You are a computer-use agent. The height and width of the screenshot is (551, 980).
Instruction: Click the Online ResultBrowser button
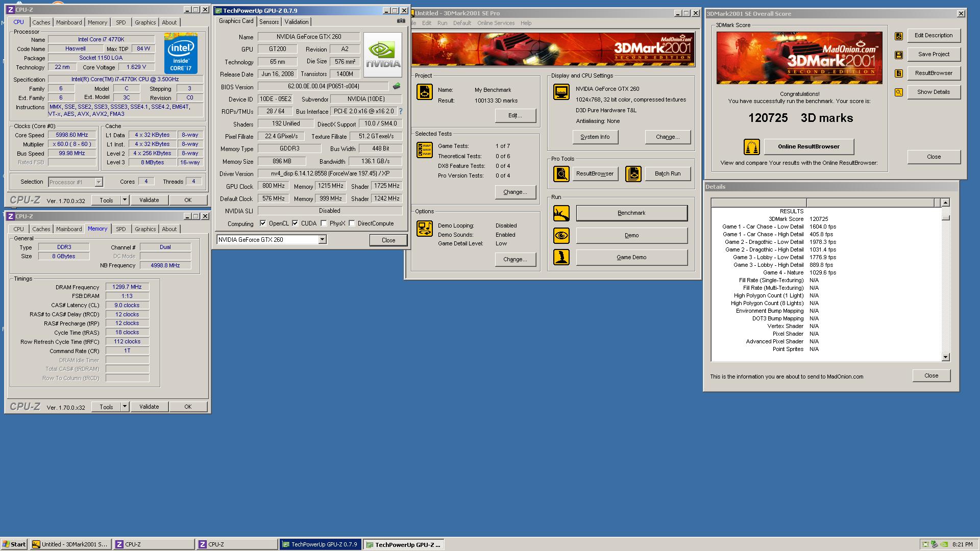(808, 146)
